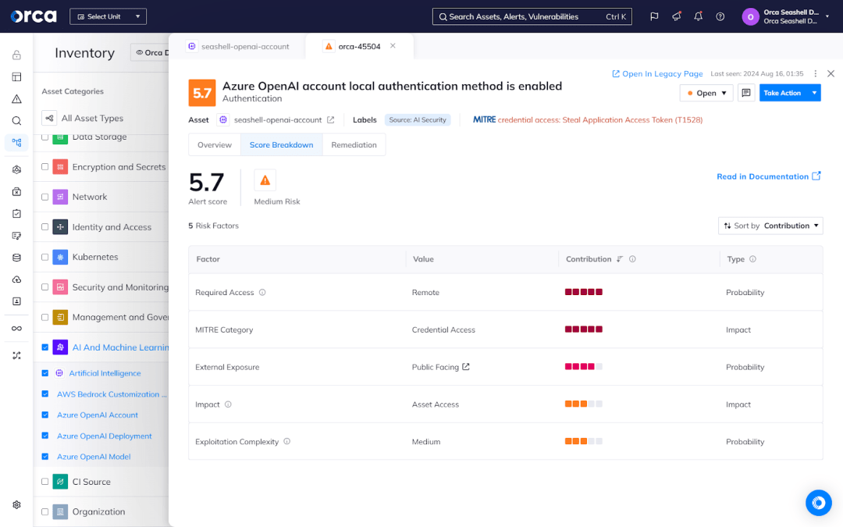Expand the Take Action dropdown arrow
This screenshot has height=527, width=843.
(x=814, y=93)
